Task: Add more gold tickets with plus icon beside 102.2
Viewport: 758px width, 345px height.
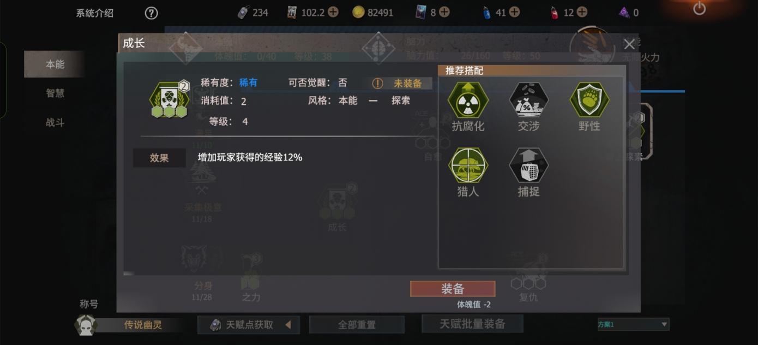Action: 333,12
